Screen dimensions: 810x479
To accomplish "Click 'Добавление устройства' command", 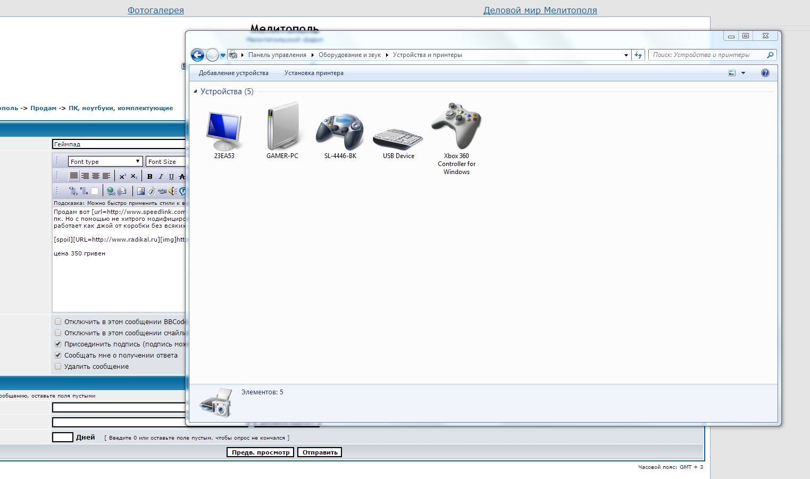I will (x=233, y=73).
